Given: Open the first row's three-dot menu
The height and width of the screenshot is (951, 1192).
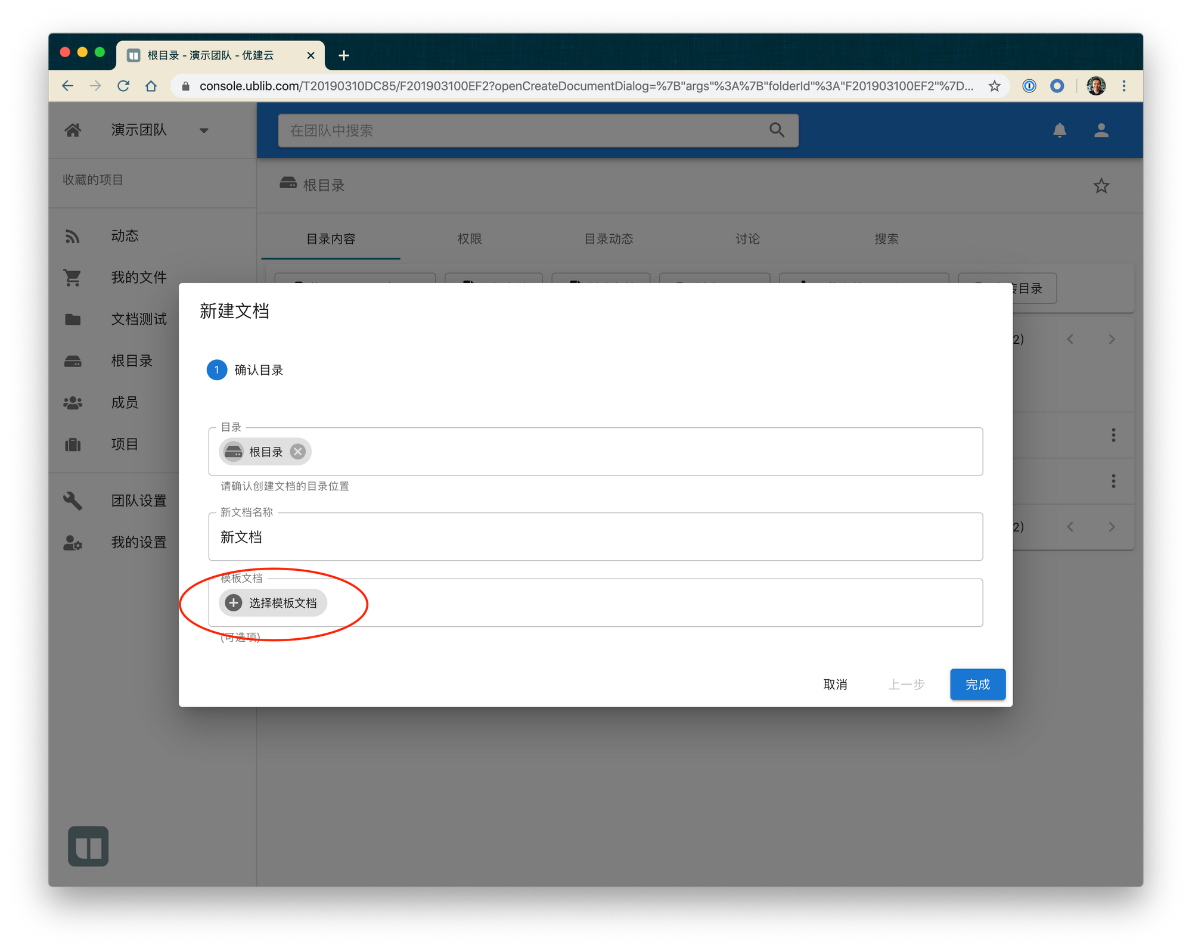Looking at the screenshot, I should (x=1113, y=435).
